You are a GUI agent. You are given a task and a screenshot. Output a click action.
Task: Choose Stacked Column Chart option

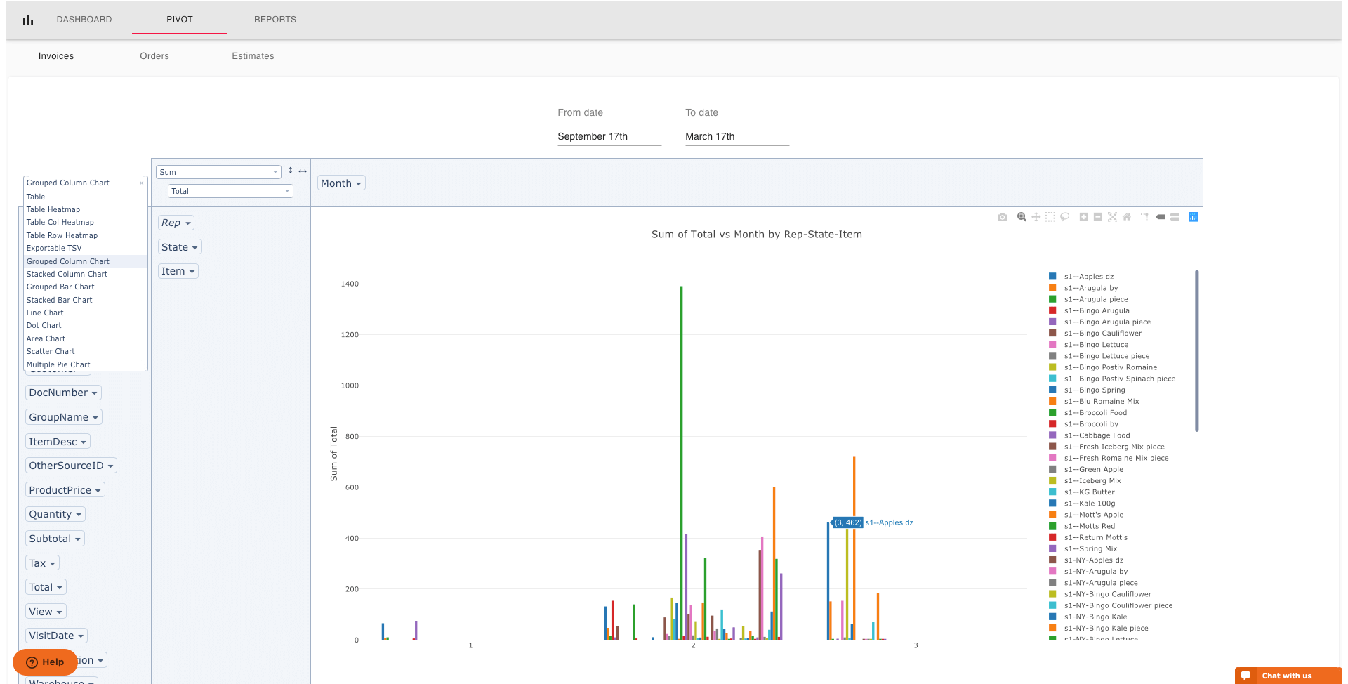(x=85, y=274)
